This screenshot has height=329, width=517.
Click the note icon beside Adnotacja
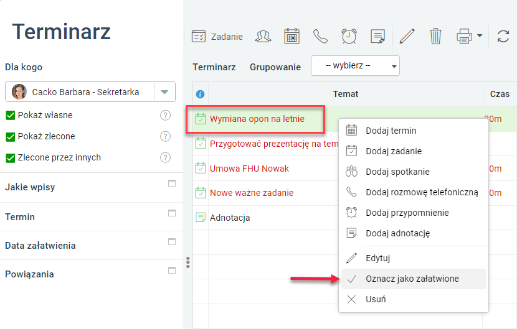pyautogui.click(x=201, y=217)
